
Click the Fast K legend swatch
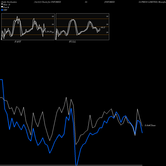2,7
